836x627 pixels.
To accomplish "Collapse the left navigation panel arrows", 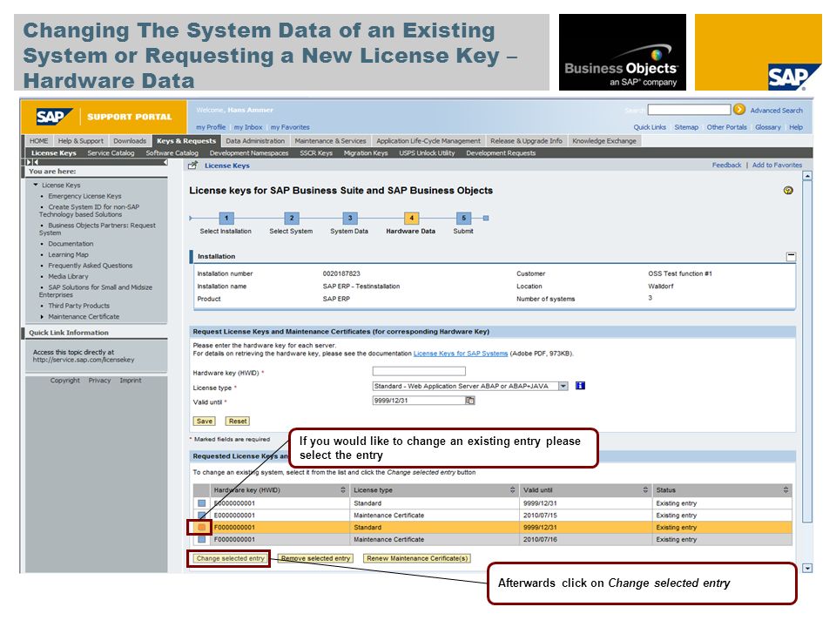I will pyautogui.click(x=32, y=162).
